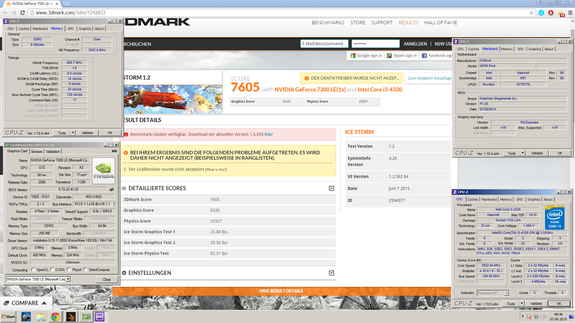Open Chrome menu hamburger icon

point(570,13)
